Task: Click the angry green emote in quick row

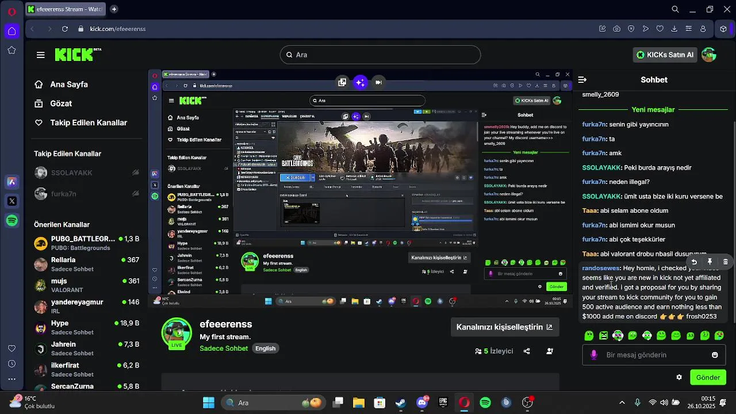Action: tap(603, 335)
